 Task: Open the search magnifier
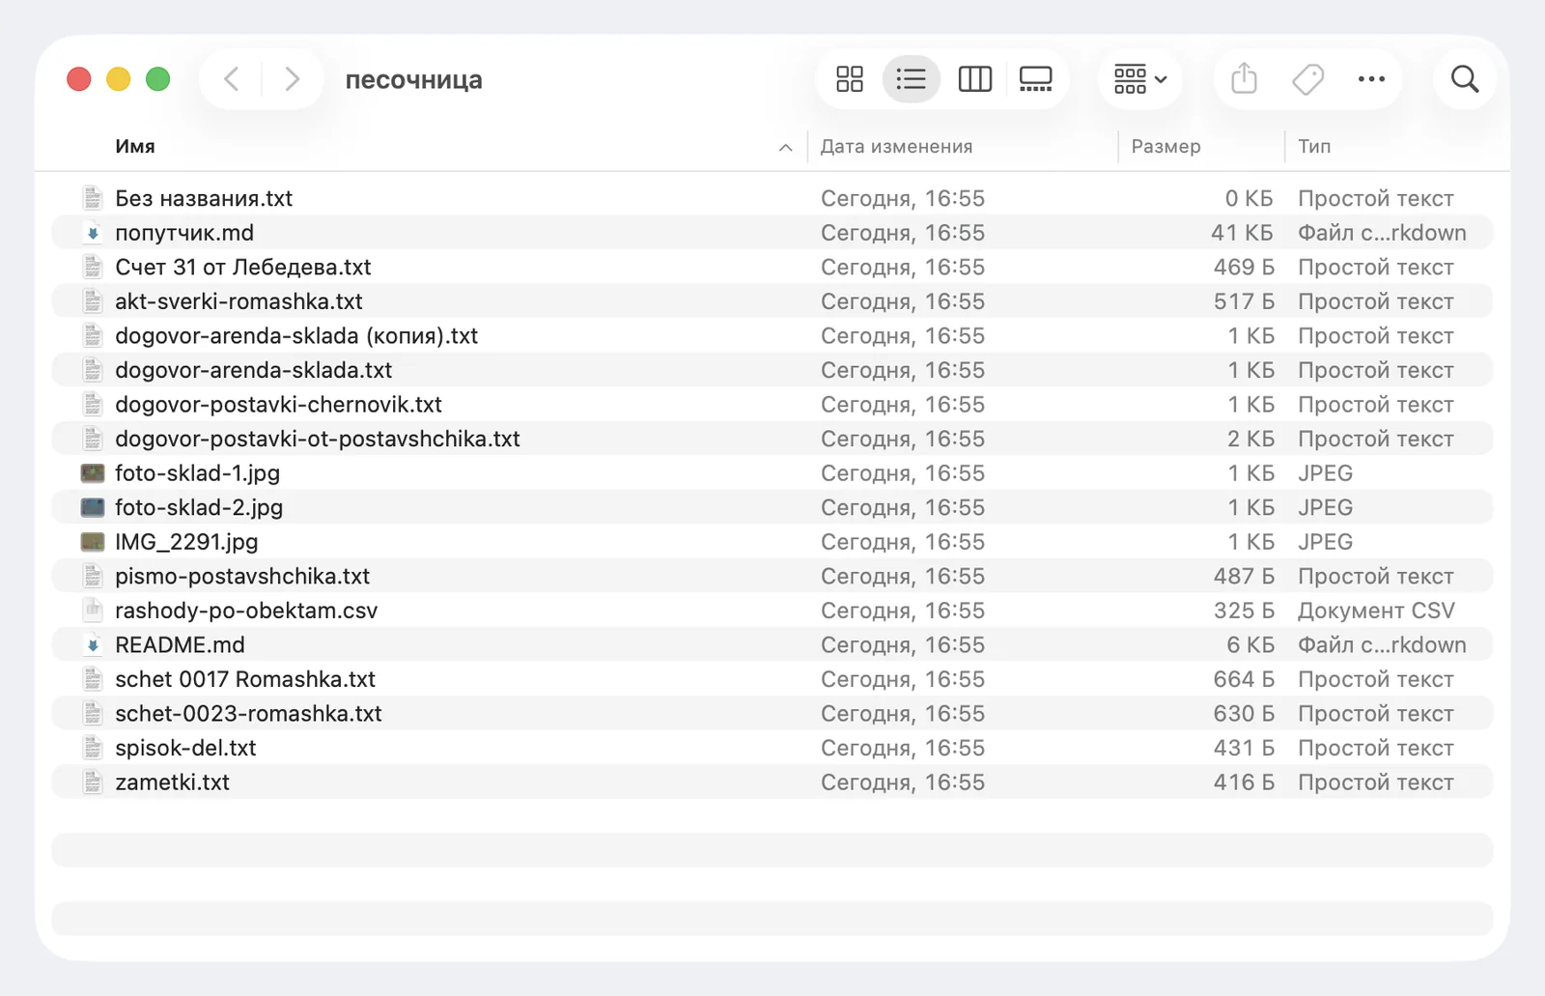1465,79
